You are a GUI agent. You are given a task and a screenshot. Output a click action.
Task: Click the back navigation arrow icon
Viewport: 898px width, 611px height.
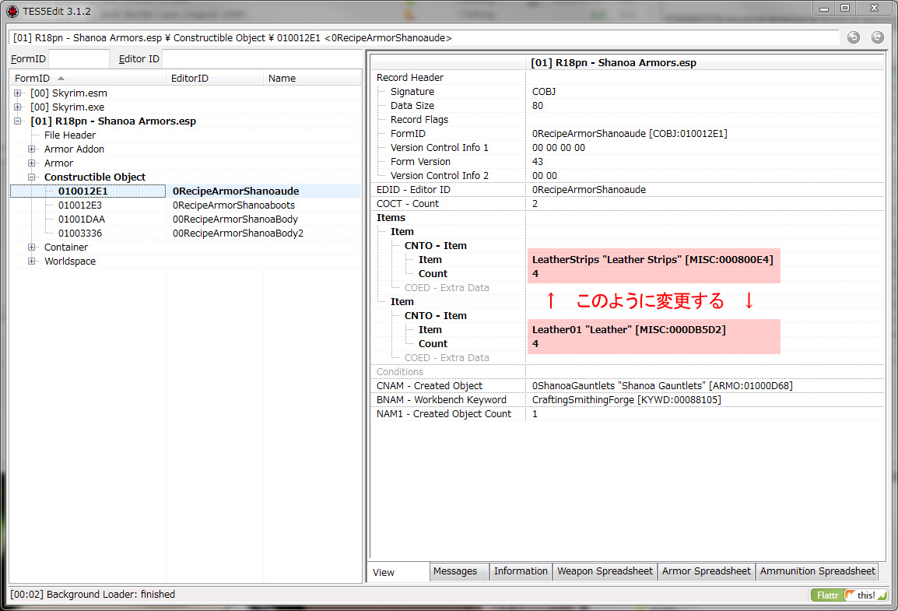coord(854,38)
